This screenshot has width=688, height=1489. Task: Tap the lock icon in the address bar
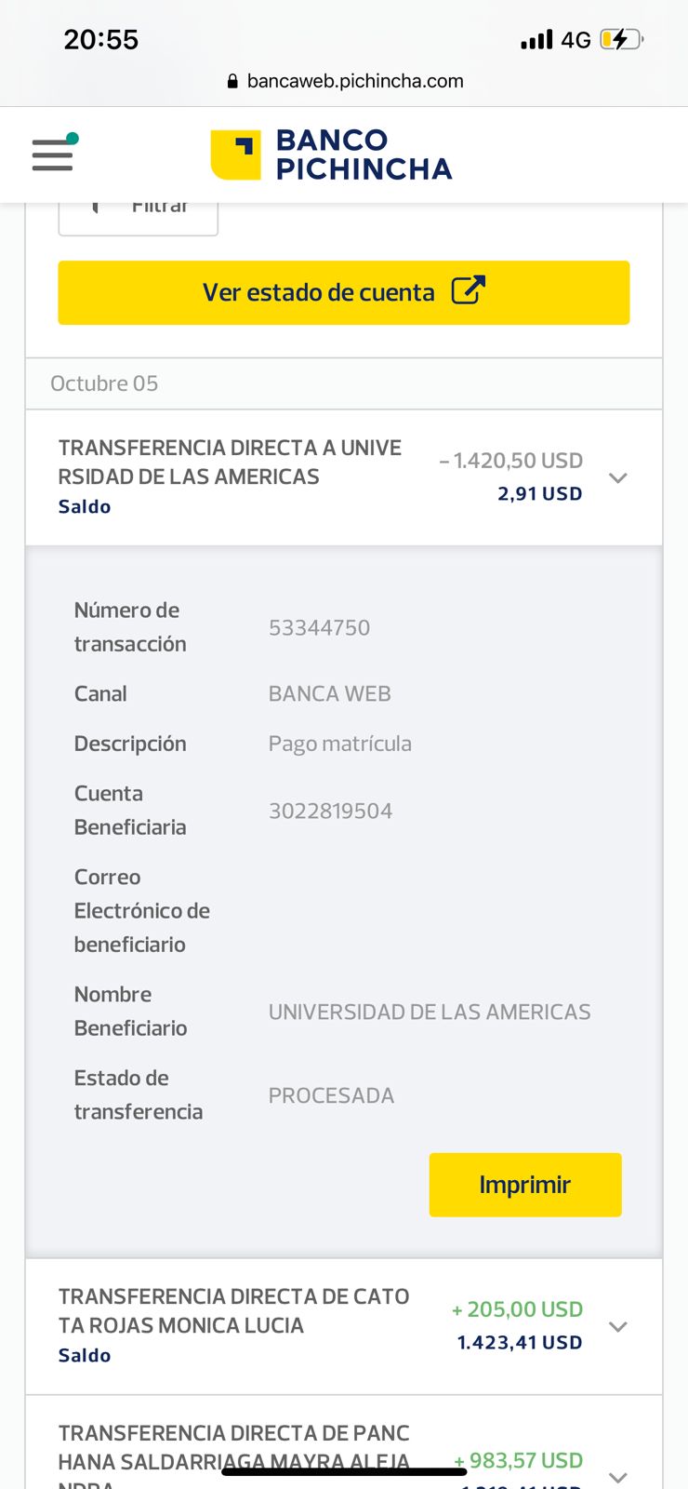click(x=232, y=82)
